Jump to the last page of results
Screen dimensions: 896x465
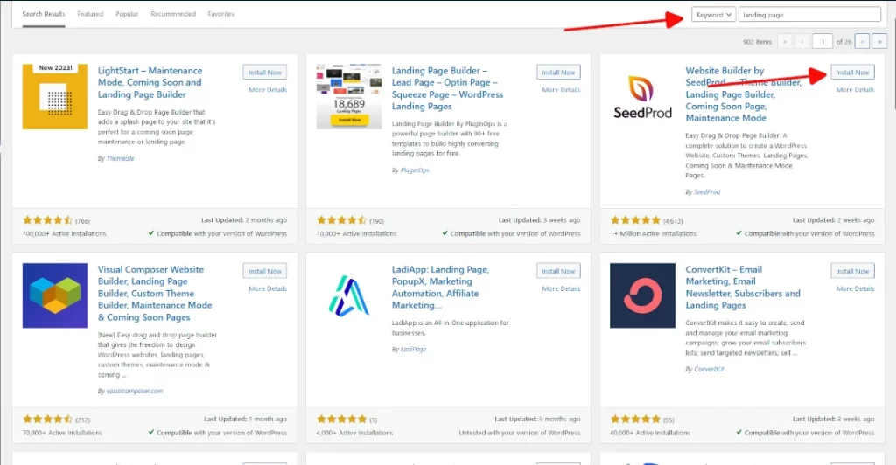click(879, 42)
